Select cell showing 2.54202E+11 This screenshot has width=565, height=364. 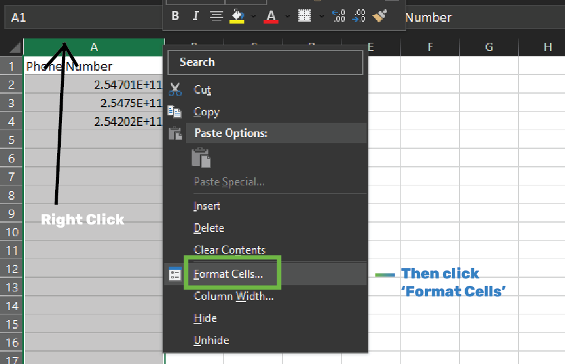pos(94,122)
